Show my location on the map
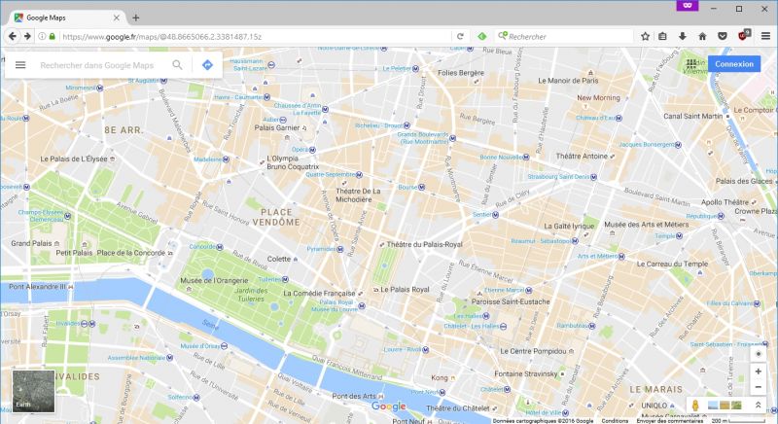 759,354
